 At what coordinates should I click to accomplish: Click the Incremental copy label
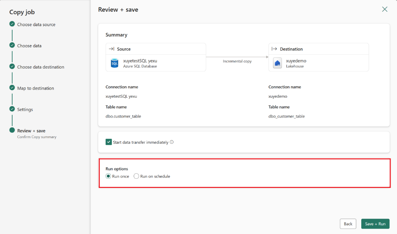237,61
